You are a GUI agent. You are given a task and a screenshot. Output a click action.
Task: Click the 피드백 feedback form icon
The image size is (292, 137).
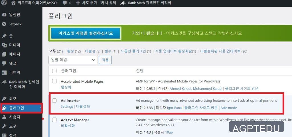click(x=4, y=72)
